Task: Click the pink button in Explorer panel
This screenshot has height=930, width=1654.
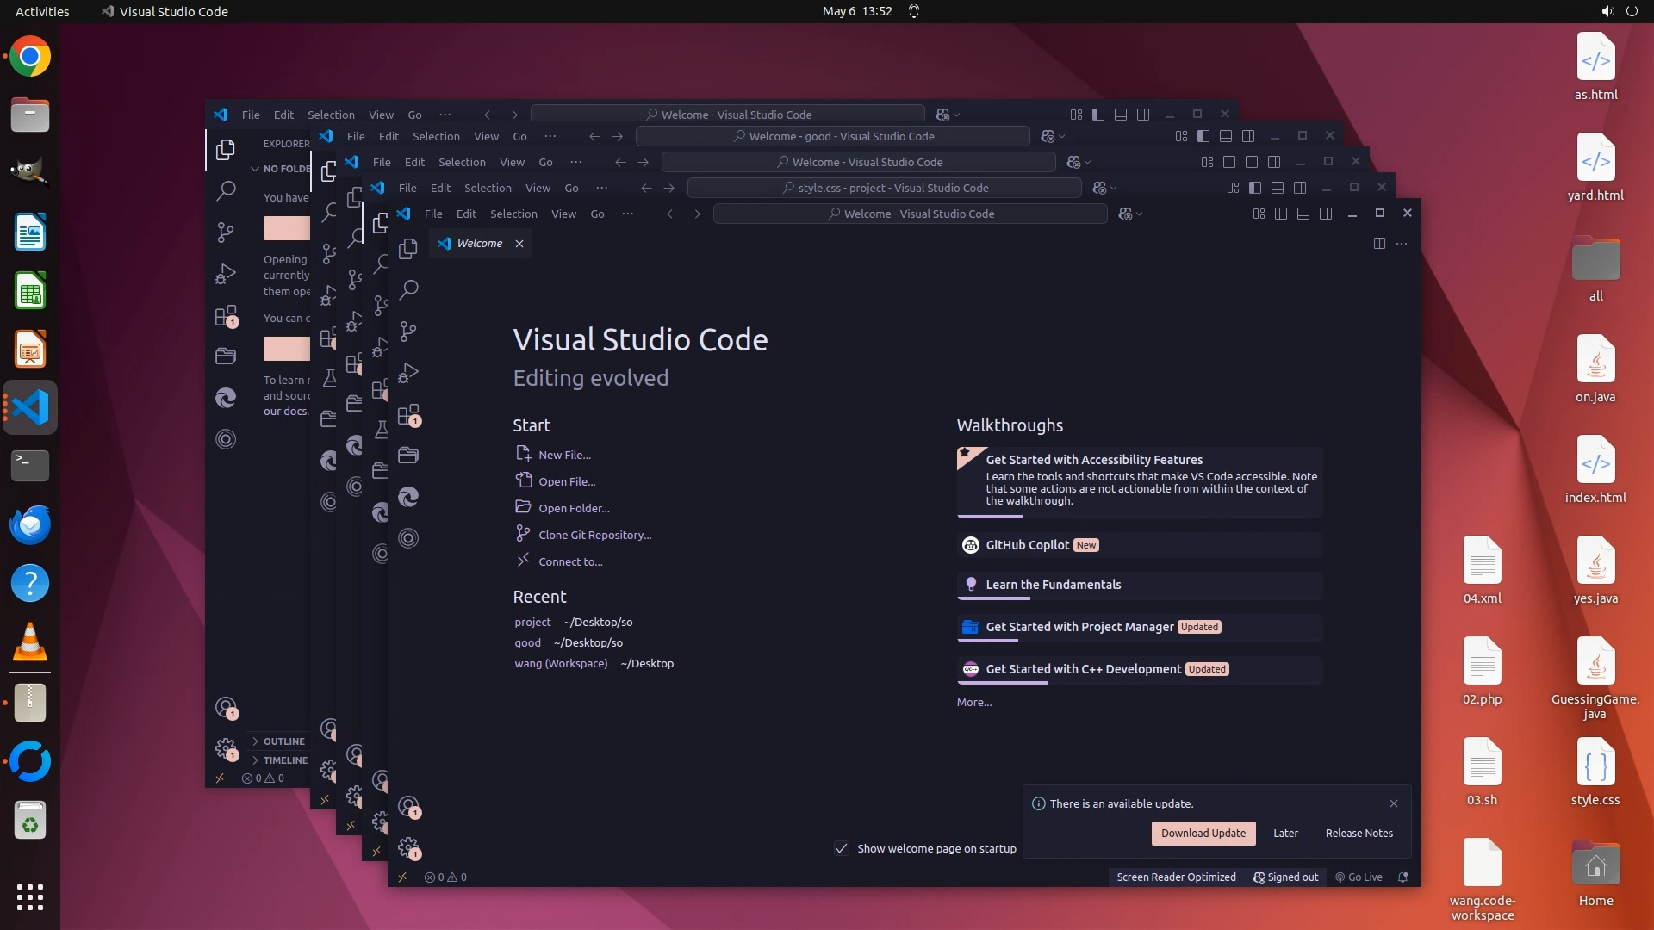Action: tap(286, 228)
